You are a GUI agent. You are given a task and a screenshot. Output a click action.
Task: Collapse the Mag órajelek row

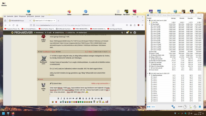coord(150,24)
